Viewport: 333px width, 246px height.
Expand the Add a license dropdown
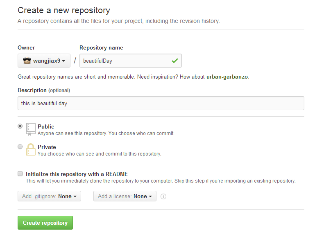(x=125, y=196)
